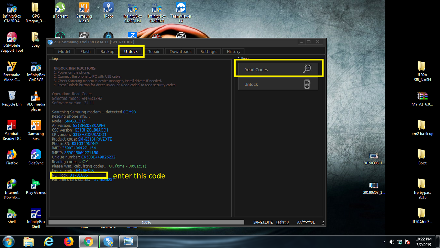Open the InfinityBox CM2RDA desktop shortcut
The height and width of the screenshot is (248, 440).
[11, 13]
